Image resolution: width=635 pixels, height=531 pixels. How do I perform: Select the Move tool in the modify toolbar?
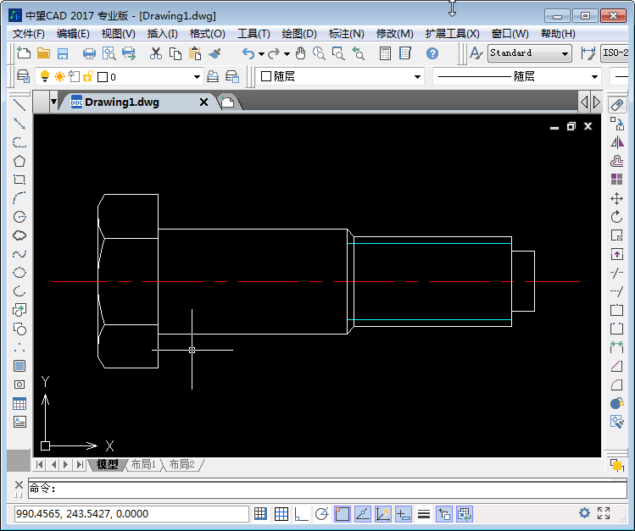click(x=617, y=198)
